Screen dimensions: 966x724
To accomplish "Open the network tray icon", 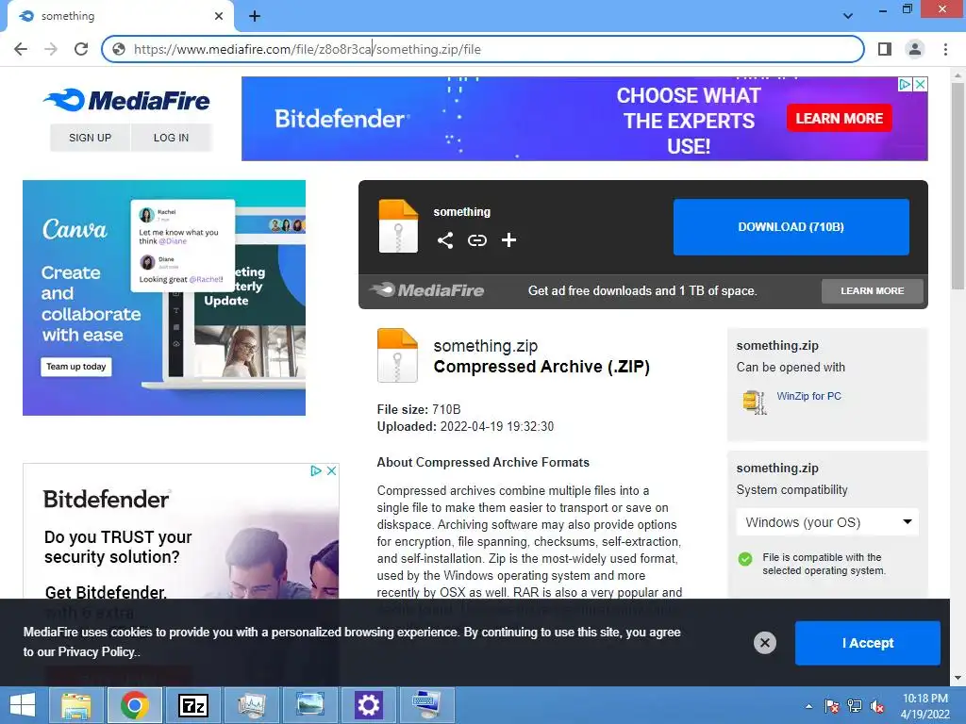I will [x=855, y=706].
